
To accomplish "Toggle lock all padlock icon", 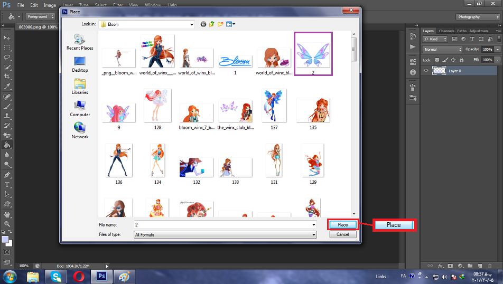I will (x=462, y=60).
